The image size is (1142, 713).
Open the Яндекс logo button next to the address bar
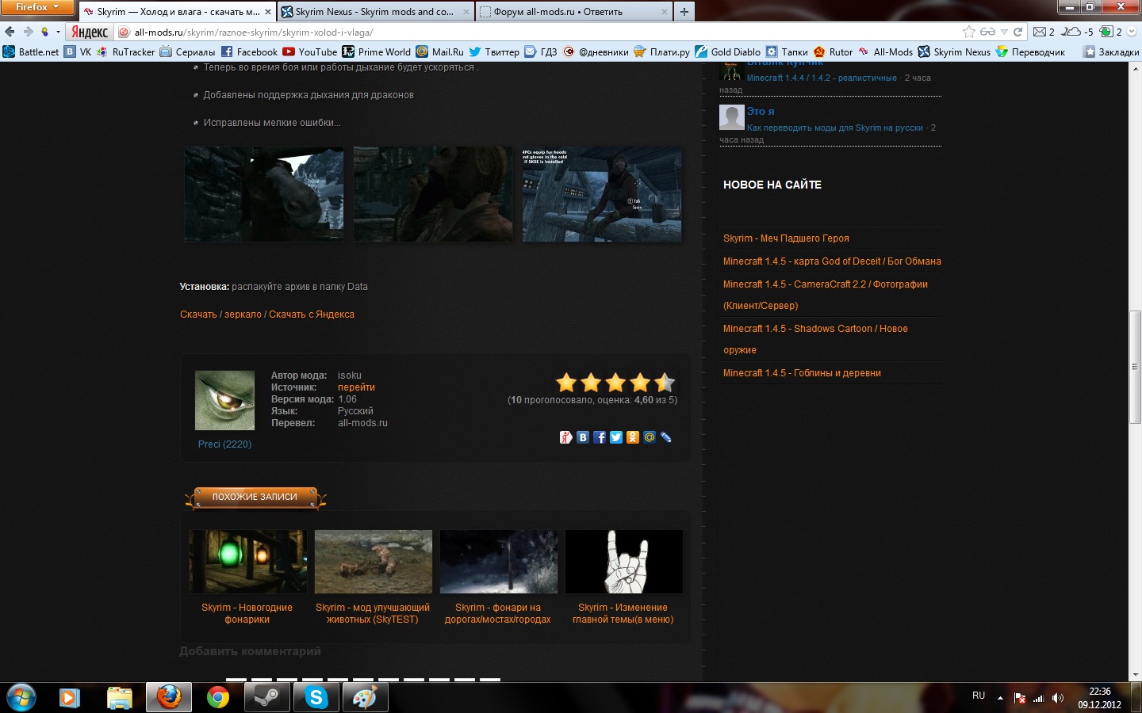coord(90,32)
